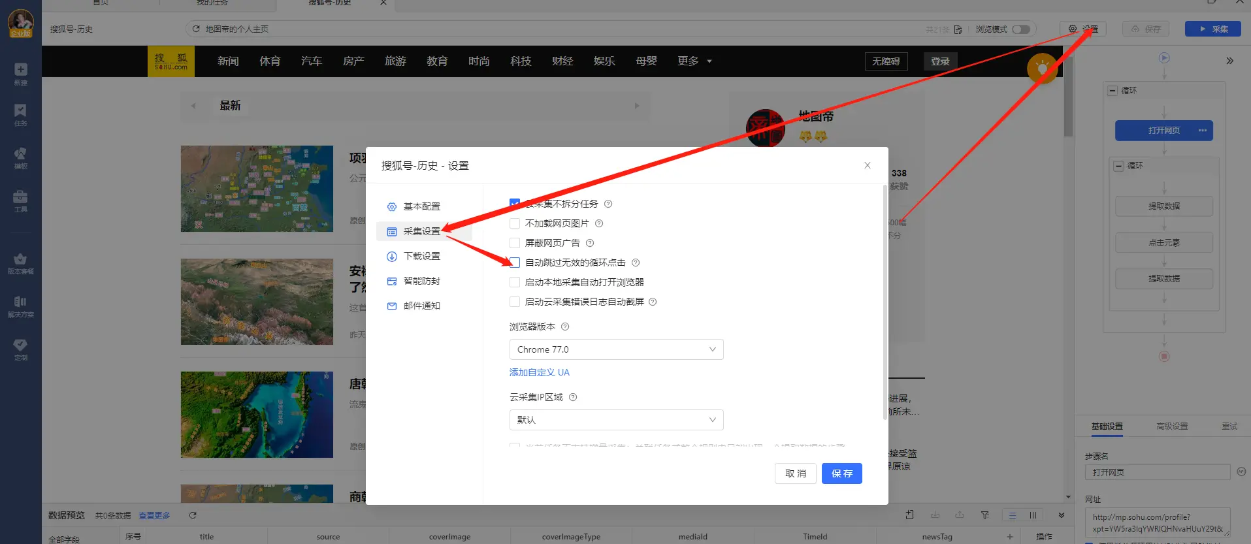This screenshot has height=544, width=1251.
Task: Select the 点击元素 workflow step
Action: pyautogui.click(x=1164, y=243)
